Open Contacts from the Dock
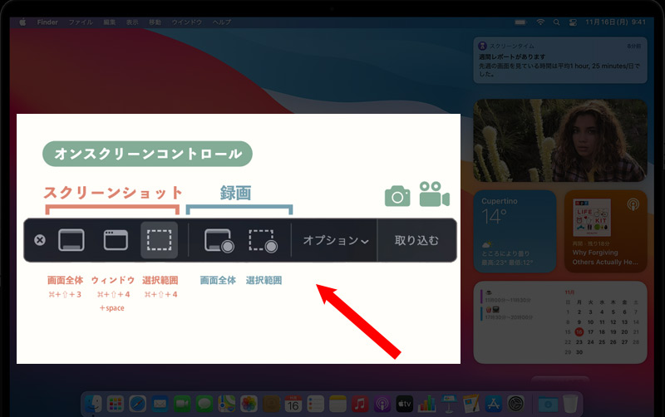The image size is (665, 417). [x=271, y=404]
